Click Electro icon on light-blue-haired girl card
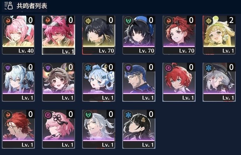The height and width of the screenshot is (155, 241). [x=8, y=68]
